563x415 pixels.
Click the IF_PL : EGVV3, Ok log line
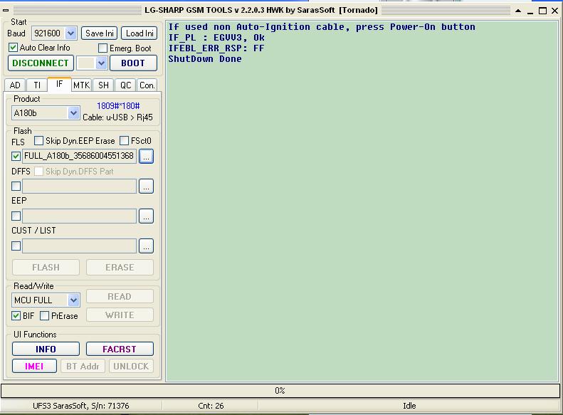pyautogui.click(x=216, y=37)
